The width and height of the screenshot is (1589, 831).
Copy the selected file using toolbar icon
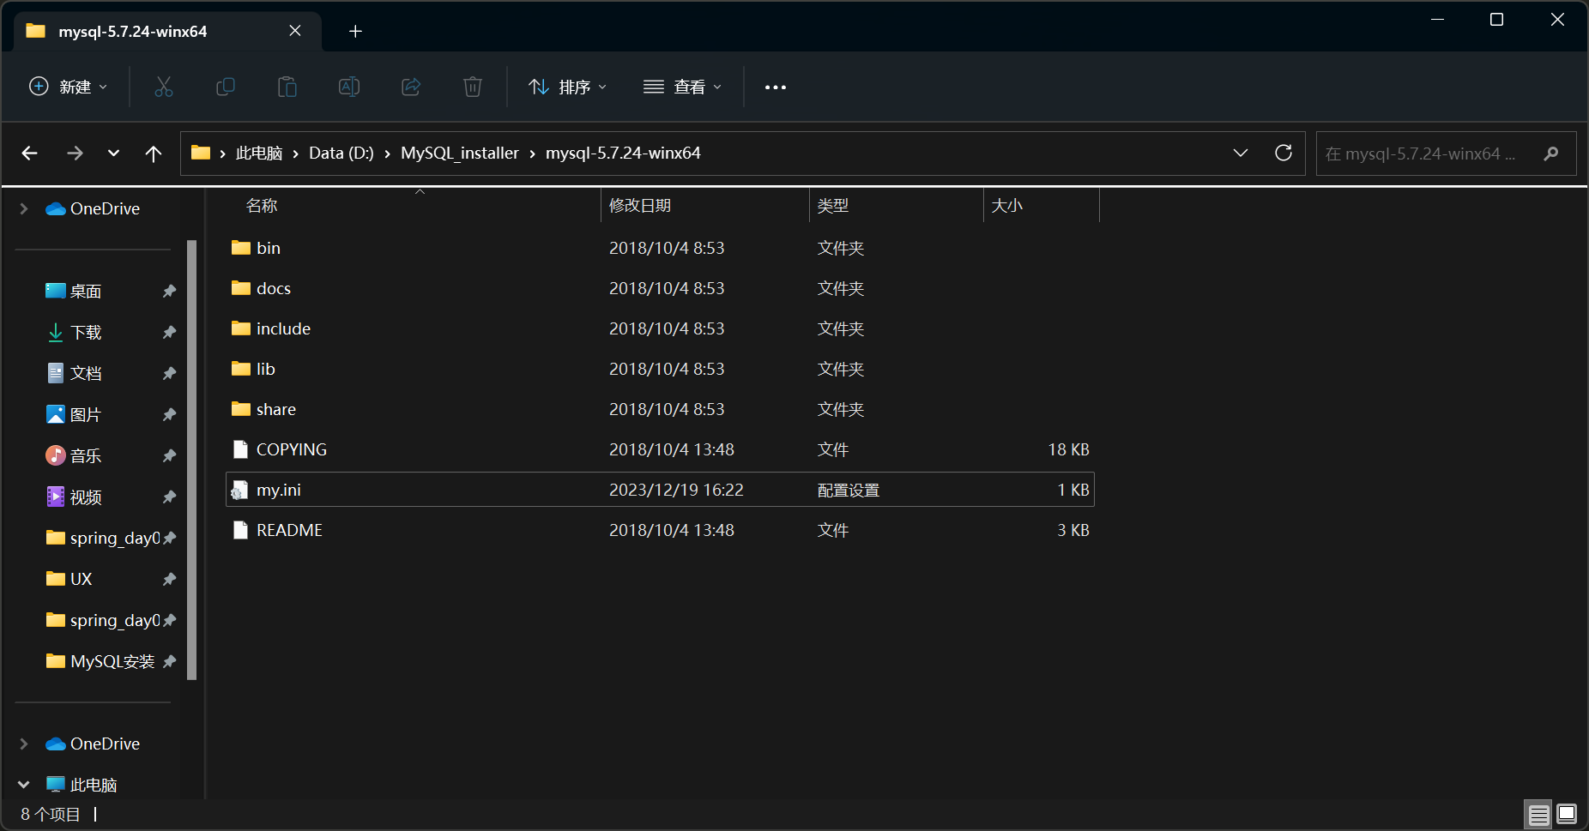point(225,87)
